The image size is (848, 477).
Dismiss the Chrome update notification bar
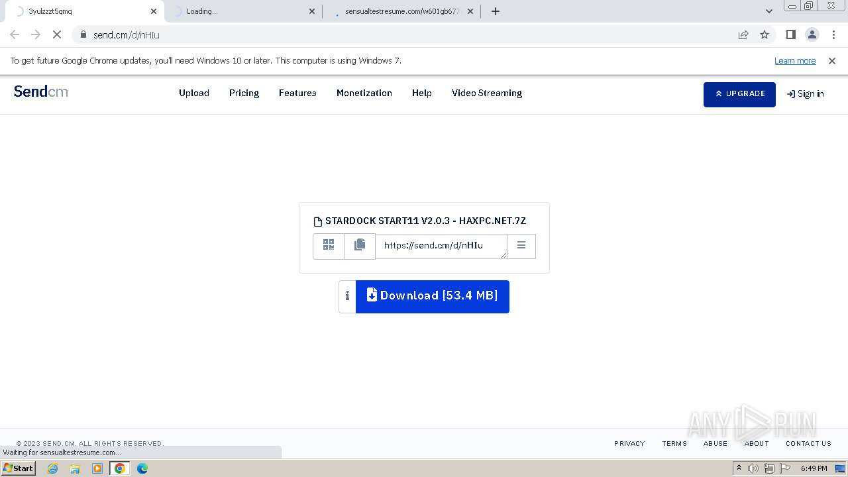coord(832,61)
